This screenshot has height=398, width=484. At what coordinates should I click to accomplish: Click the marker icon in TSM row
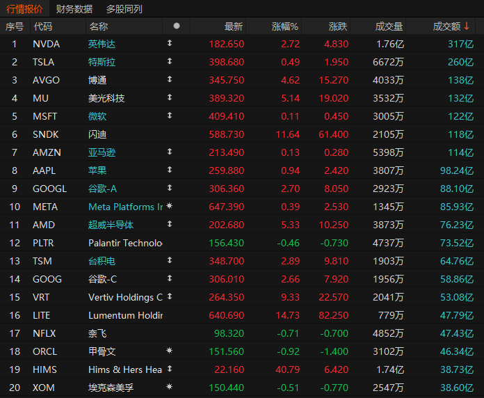pyautogui.click(x=170, y=260)
